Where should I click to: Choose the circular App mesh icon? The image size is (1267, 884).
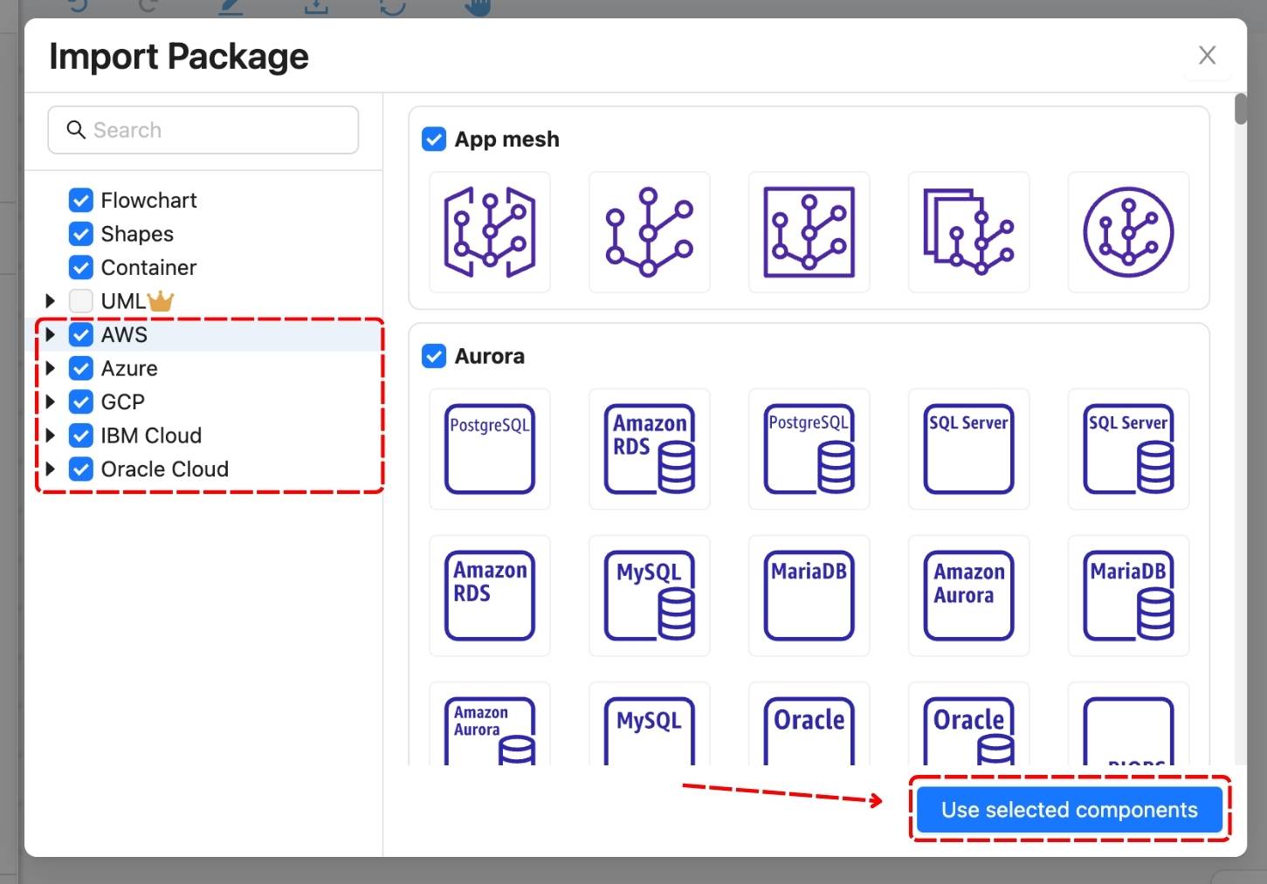click(x=1127, y=232)
